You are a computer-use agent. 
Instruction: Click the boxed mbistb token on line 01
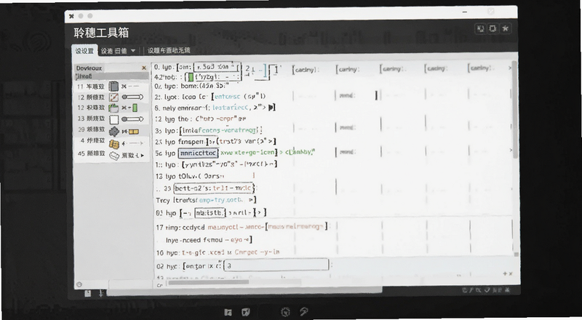pyautogui.click(x=210, y=213)
